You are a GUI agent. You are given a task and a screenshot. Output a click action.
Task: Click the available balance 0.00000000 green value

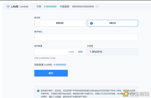point(50,7)
